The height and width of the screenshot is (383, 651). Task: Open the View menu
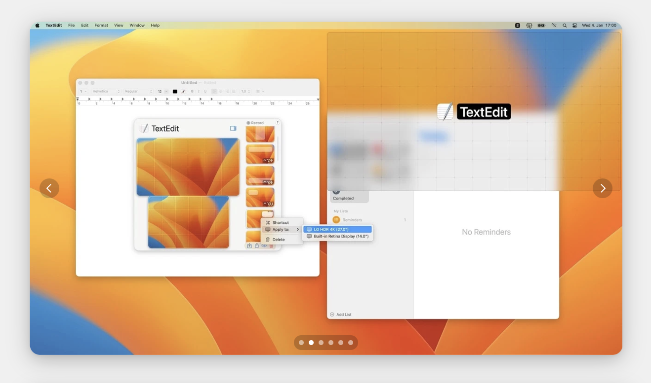tap(119, 25)
